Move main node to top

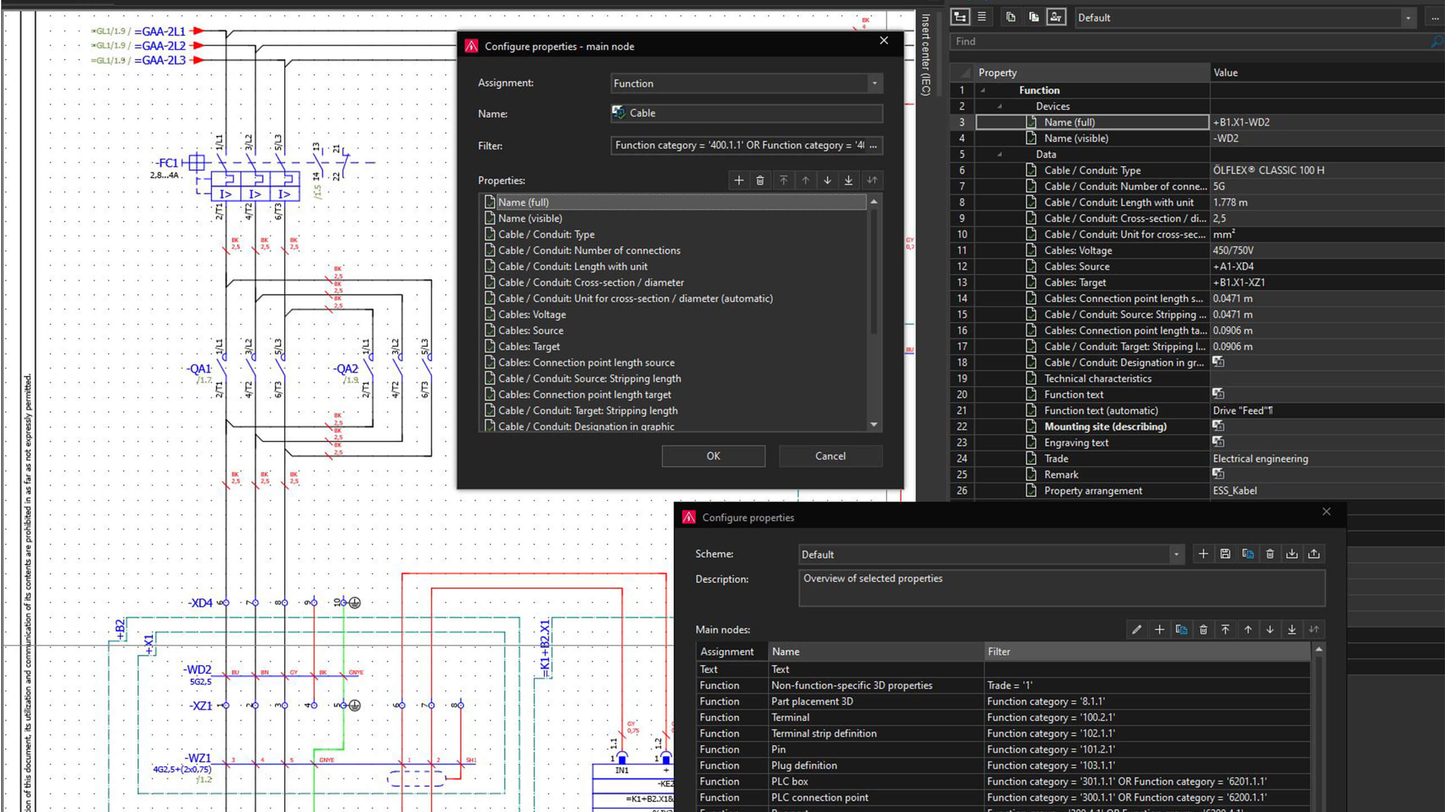click(x=1225, y=630)
